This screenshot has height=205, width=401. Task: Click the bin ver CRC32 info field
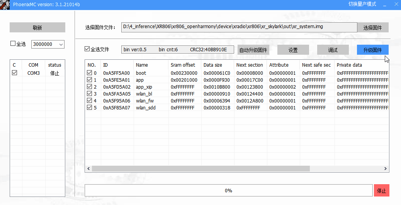coord(177,49)
